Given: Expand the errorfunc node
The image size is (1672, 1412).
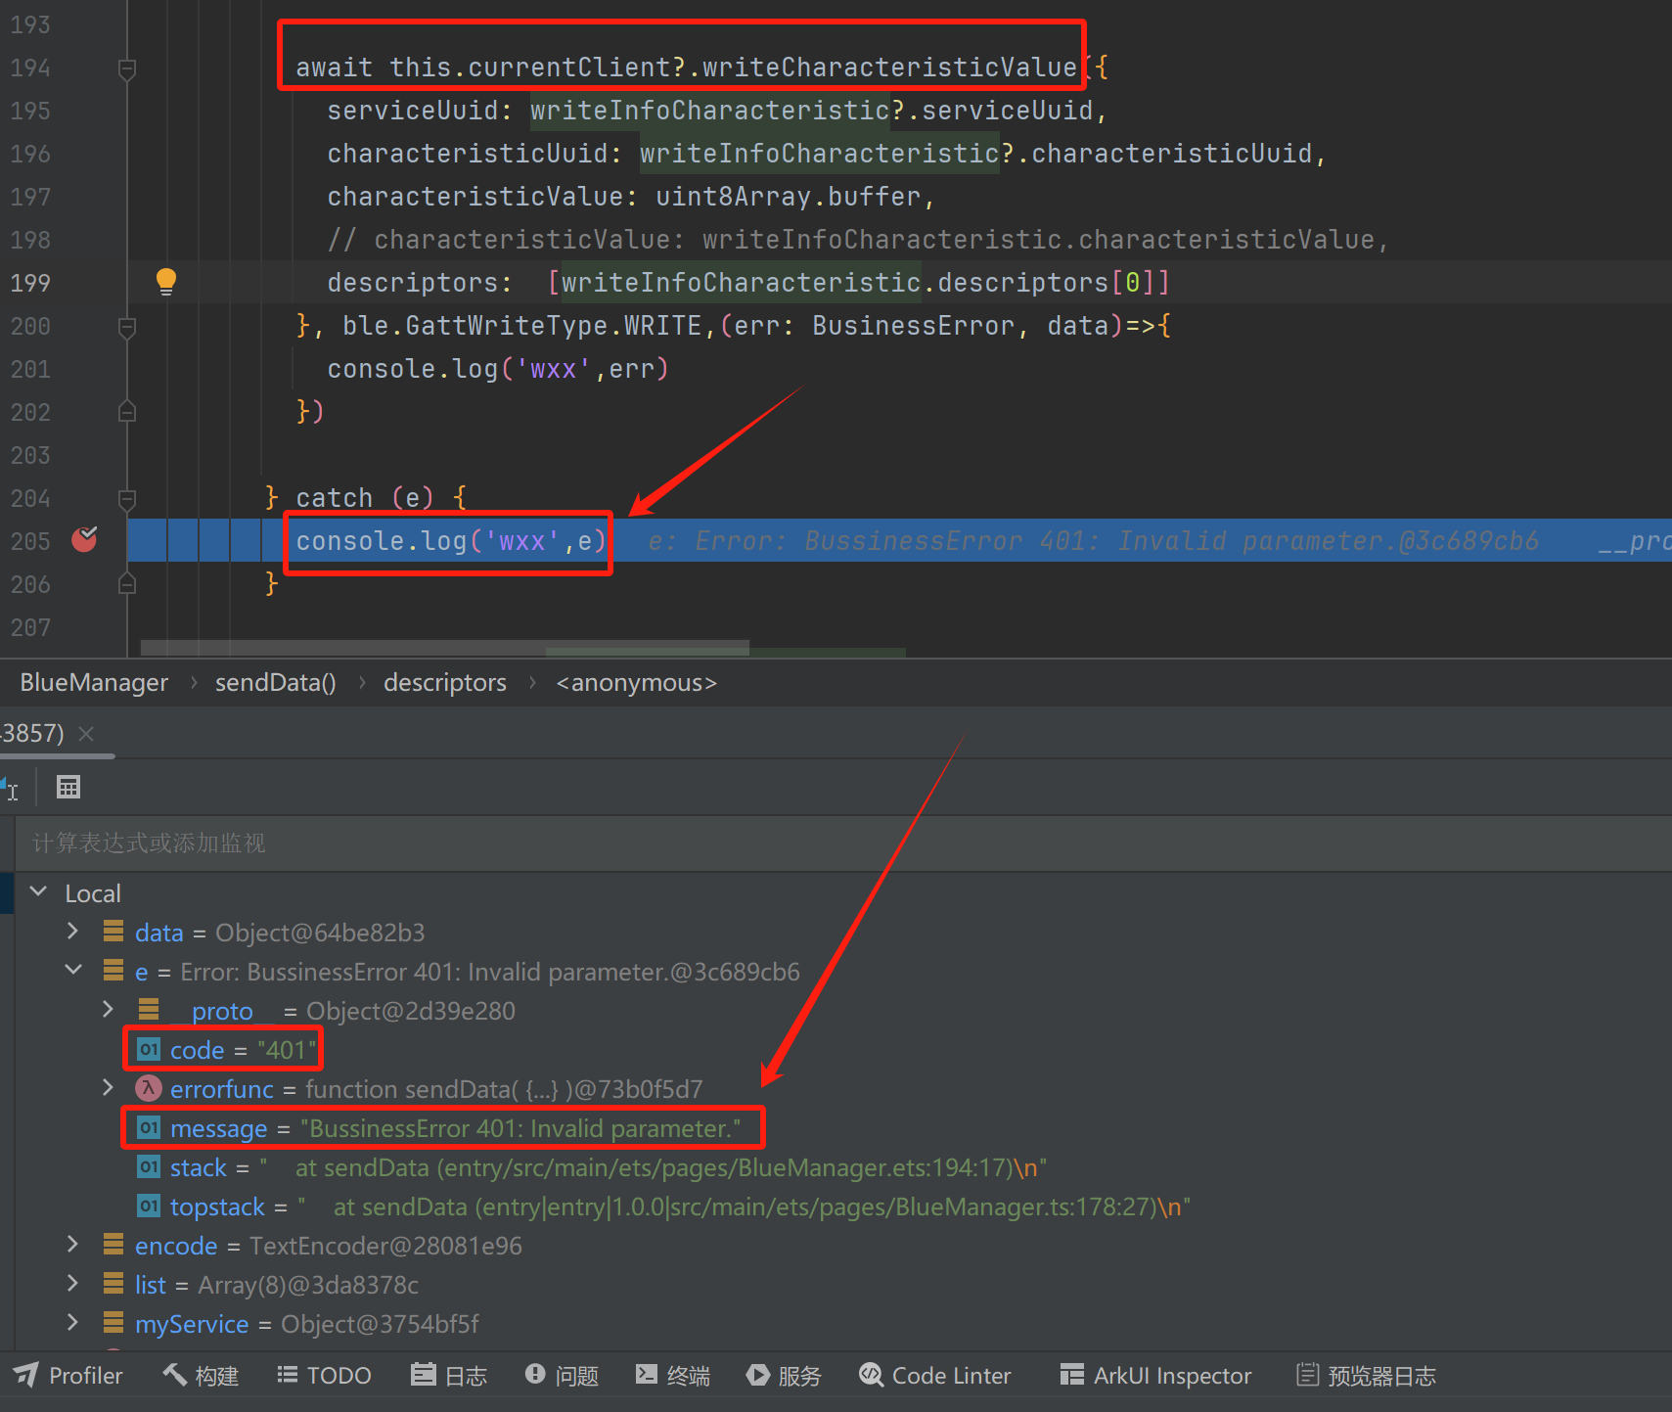Looking at the screenshot, I should point(109,1087).
